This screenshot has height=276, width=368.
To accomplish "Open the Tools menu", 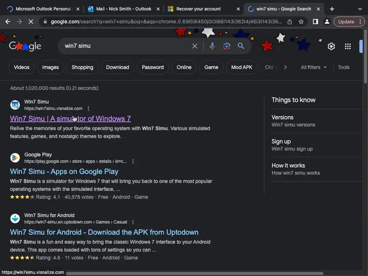I will click(344, 67).
